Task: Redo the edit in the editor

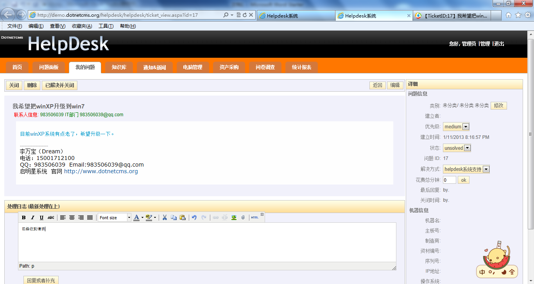Action: [x=204, y=218]
